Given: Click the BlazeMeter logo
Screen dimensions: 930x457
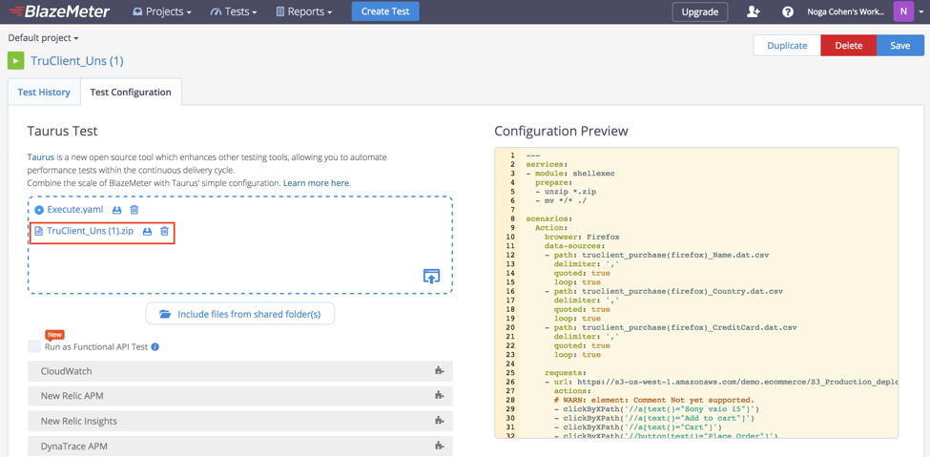Looking at the screenshot, I should tap(59, 11).
